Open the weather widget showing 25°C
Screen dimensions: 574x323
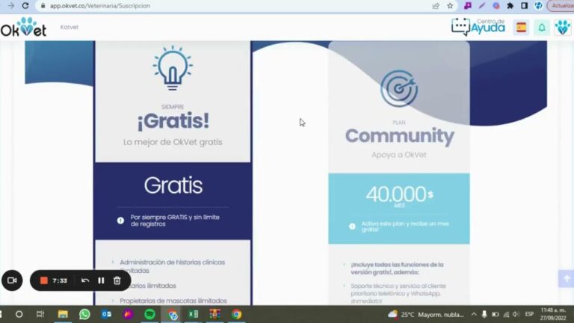(x=426, y=314)
